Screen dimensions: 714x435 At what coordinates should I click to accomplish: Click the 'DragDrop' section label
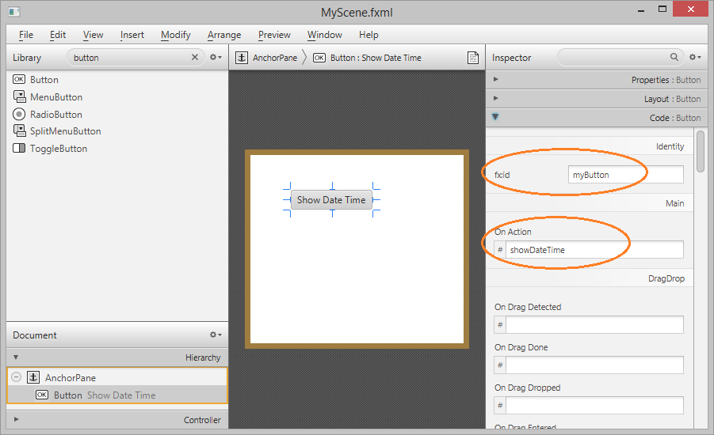point(666,278)
